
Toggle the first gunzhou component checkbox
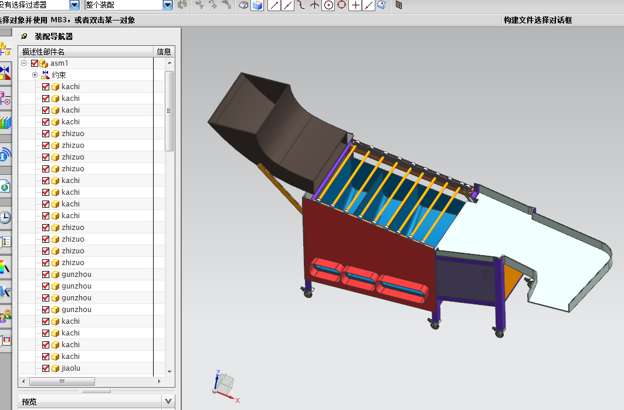(x=46, y=275)
